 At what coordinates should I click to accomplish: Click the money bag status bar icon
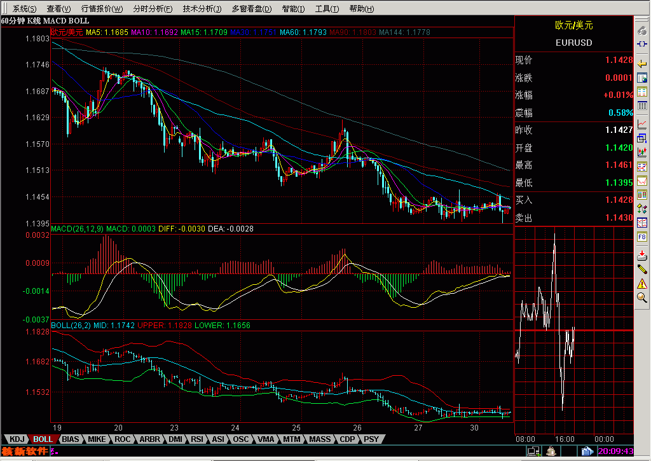(x=551, y=451)
